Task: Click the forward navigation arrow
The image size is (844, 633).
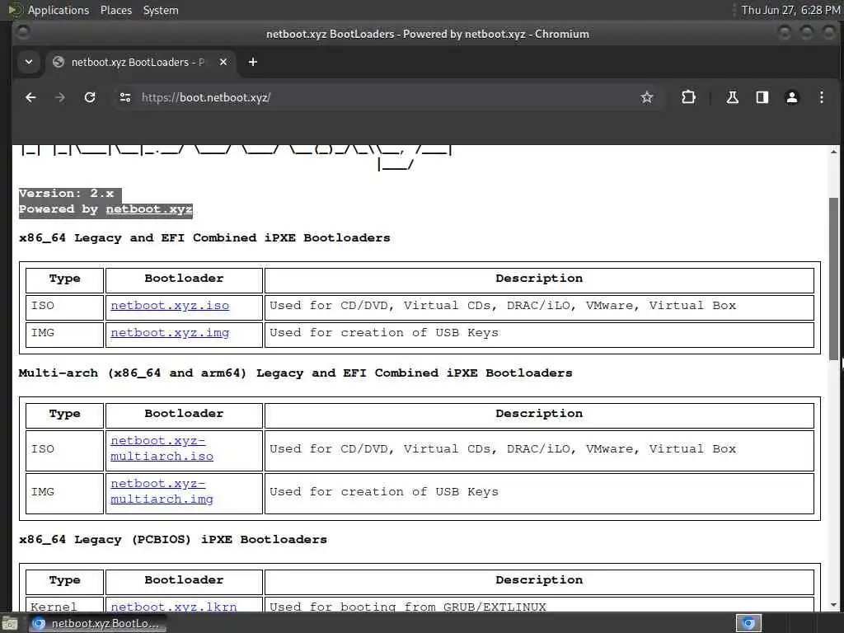Action: click(x=60, y=97)
